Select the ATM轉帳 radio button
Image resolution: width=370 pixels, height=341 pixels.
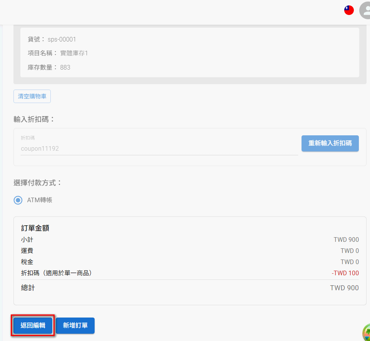(18, 200)
